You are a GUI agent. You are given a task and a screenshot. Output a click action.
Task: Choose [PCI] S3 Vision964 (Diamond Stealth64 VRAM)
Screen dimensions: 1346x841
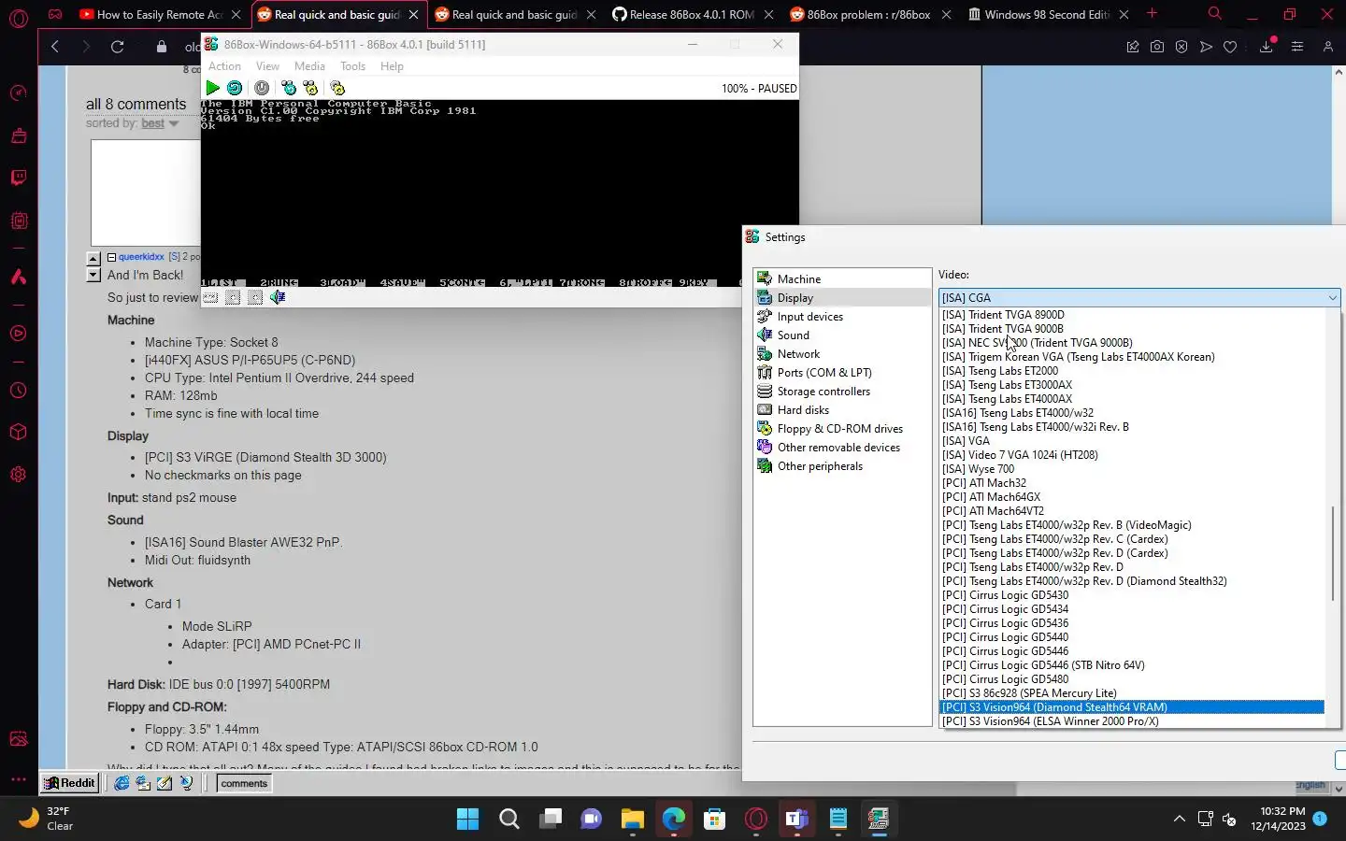(1132, 707)
